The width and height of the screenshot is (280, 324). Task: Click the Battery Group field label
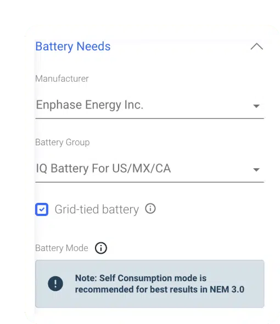tap(62, 143)
